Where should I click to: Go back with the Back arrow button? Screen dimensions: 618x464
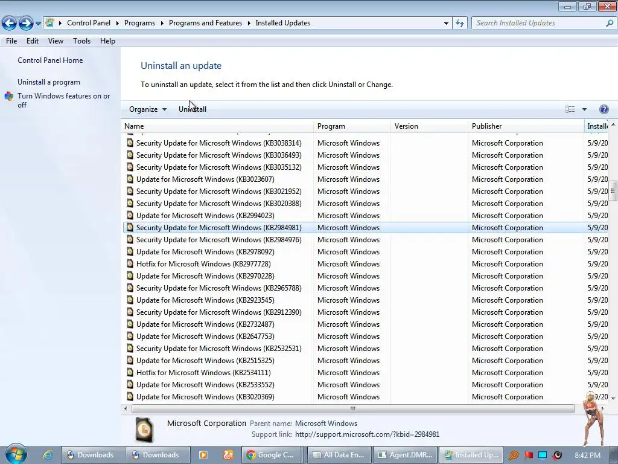9,24
